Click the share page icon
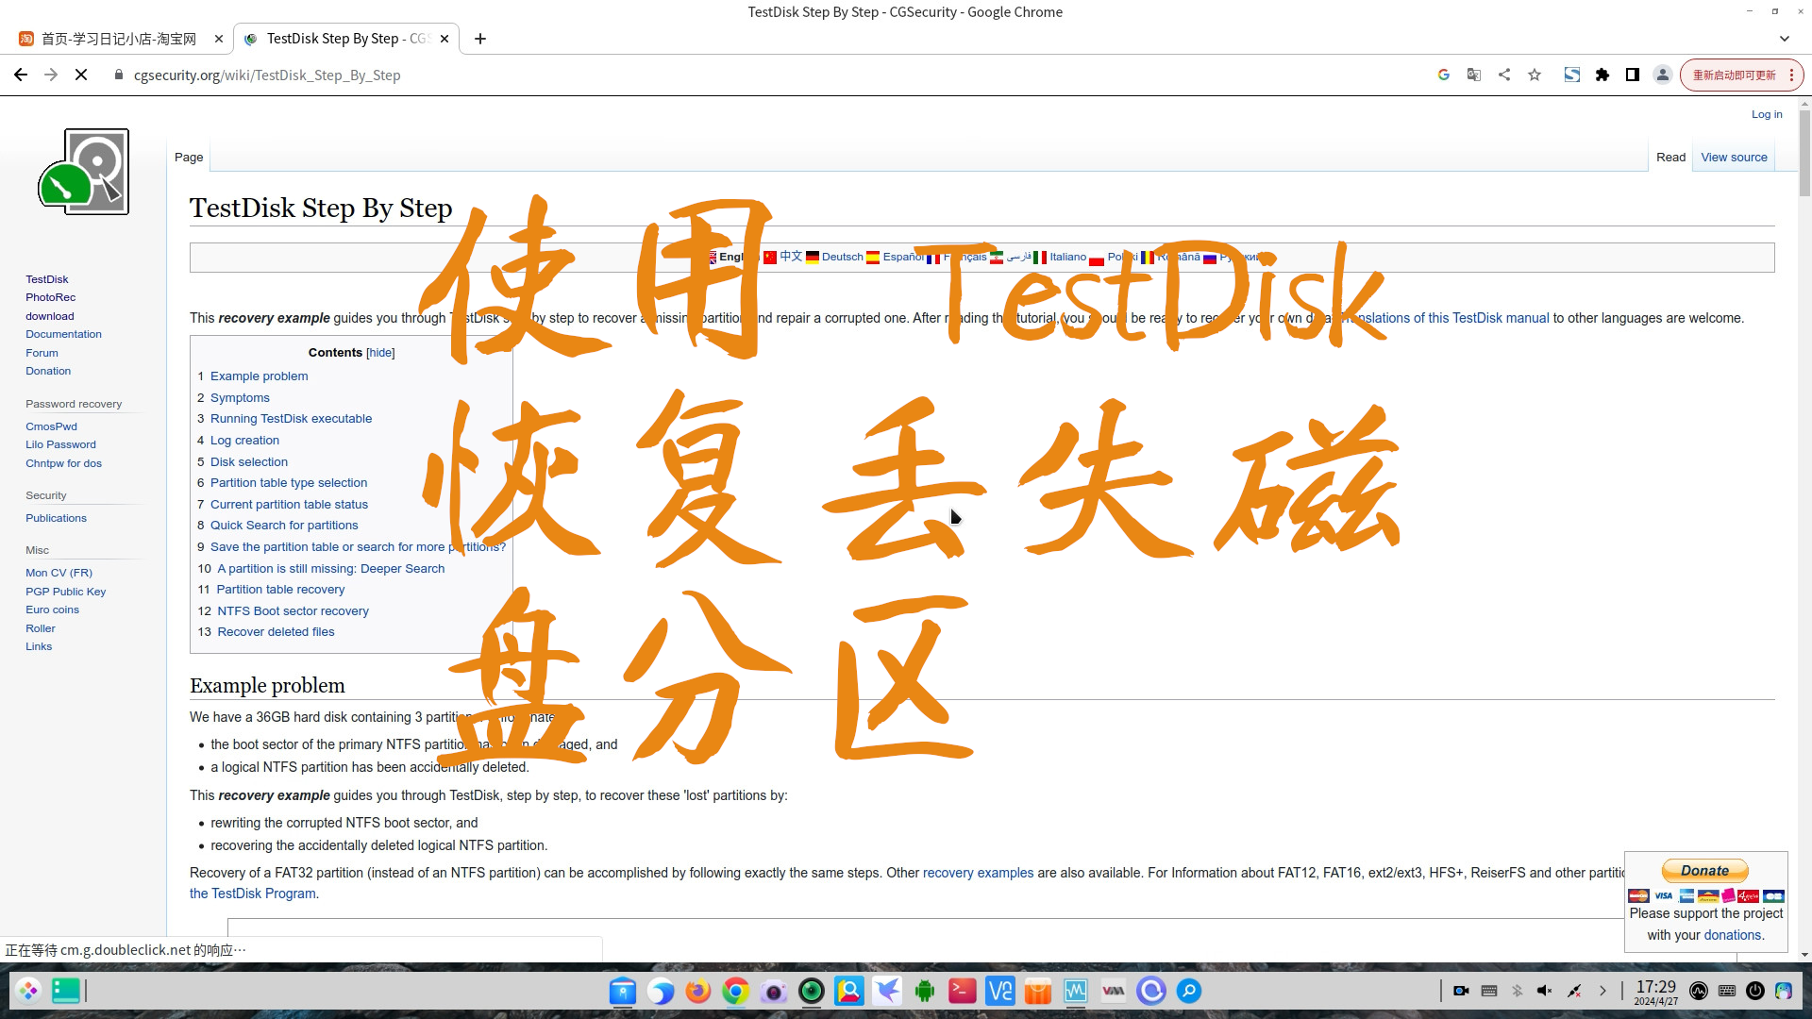This screenshot has height=1019, width=1812. tap(1504, 75)
